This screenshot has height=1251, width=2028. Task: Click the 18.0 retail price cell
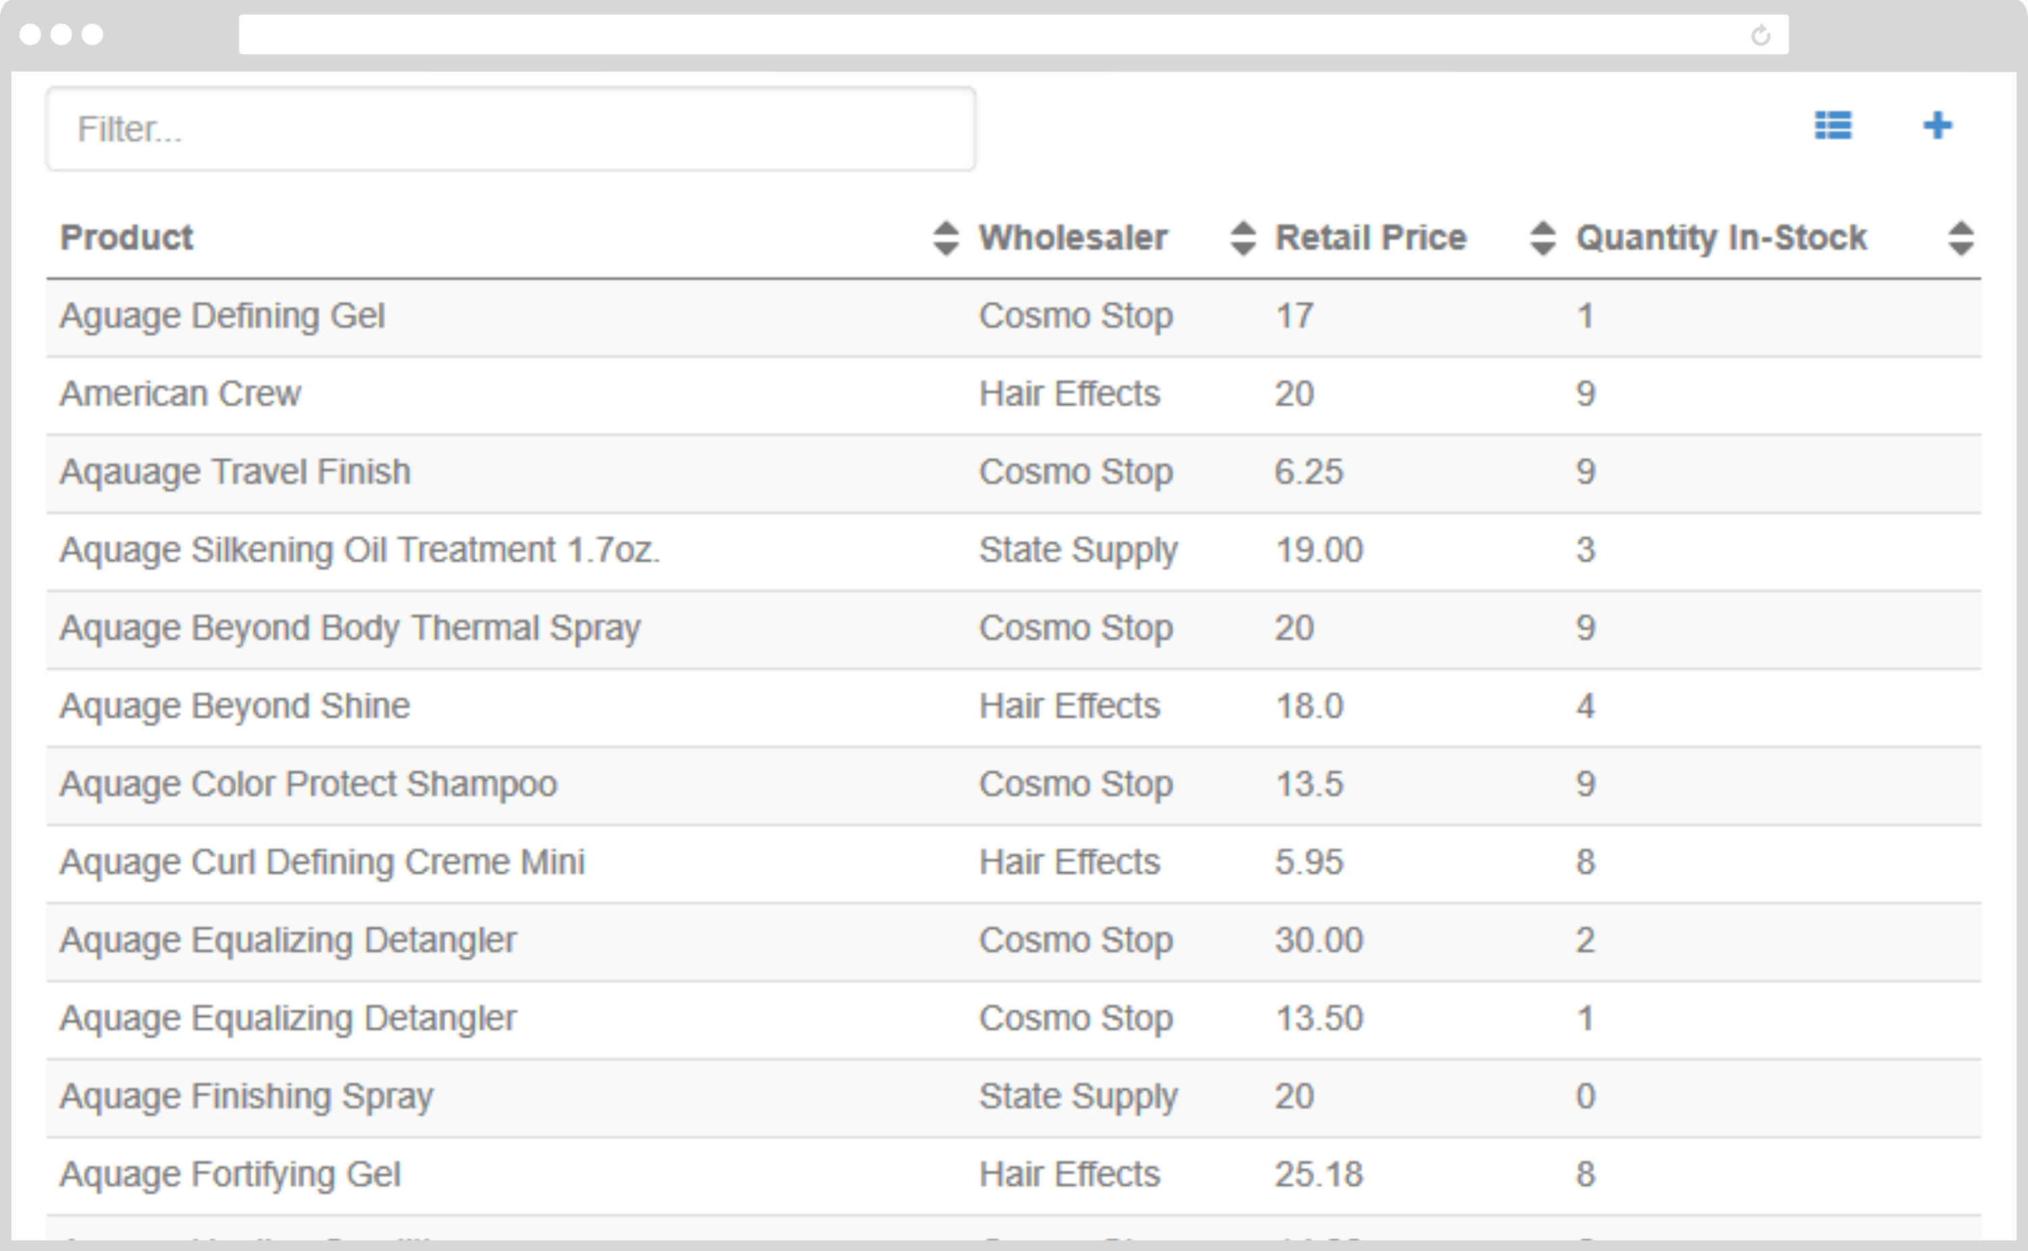coord(1309,706)
